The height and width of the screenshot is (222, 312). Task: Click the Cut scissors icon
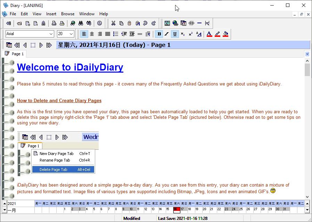click(x=113, y=23)
